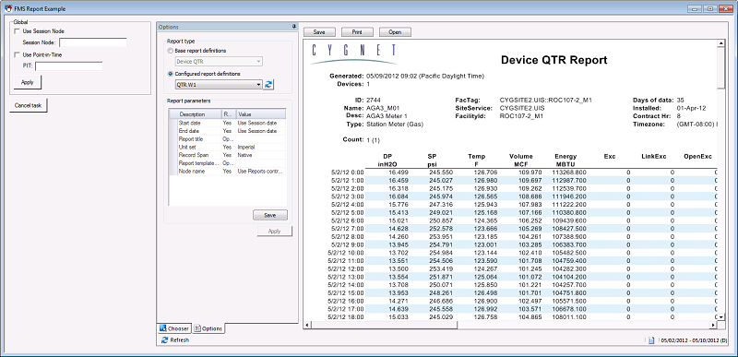This screenshot has height=357, width=738.
Task: Click the Apply button below Report parameters
Action: click(274, 231)
